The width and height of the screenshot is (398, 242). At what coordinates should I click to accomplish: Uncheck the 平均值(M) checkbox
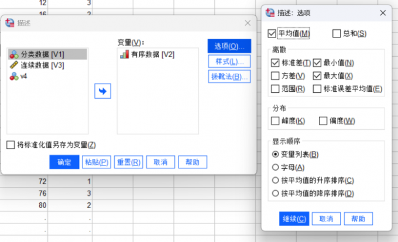pyautogui.click(x=272, y=33)
